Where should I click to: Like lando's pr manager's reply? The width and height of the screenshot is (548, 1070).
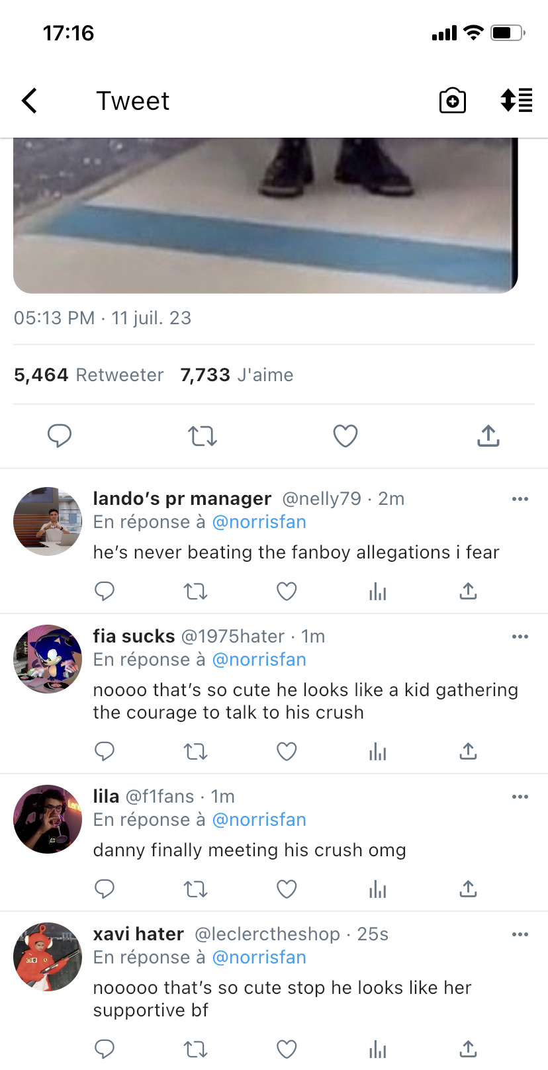(x=286, y=591)
